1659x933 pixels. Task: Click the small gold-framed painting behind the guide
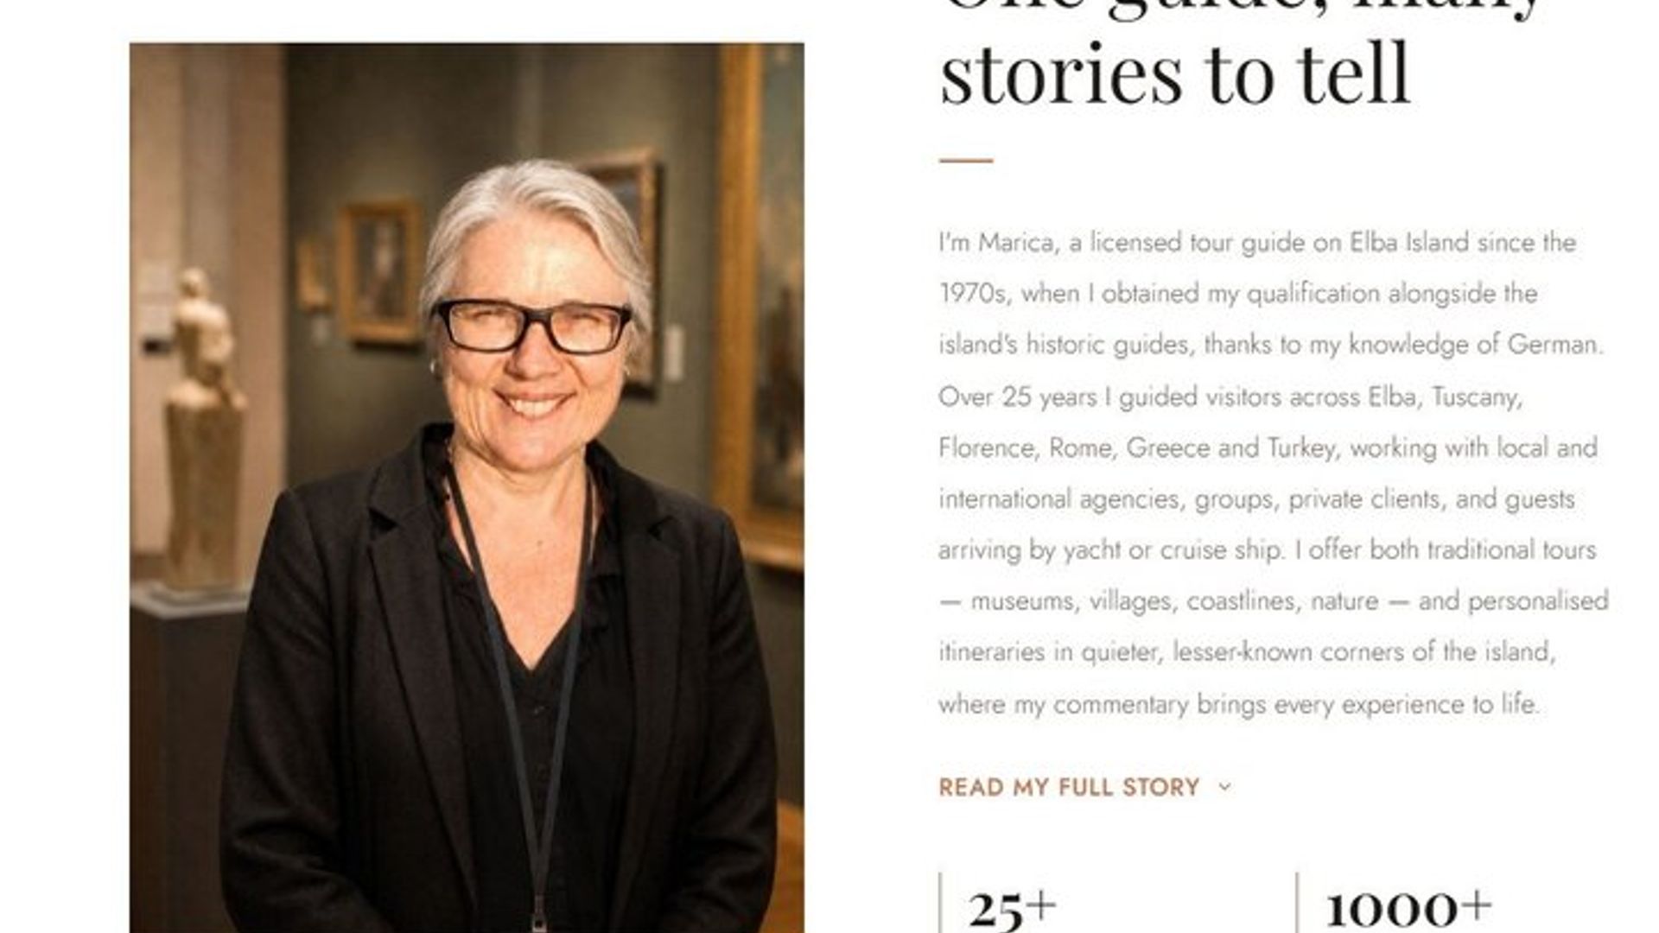379,272
